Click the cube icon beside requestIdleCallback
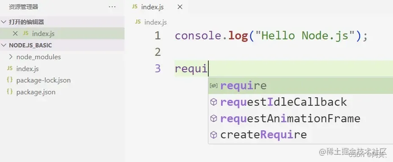The height and width of the screenshot is (162, 393). (213, 102)
